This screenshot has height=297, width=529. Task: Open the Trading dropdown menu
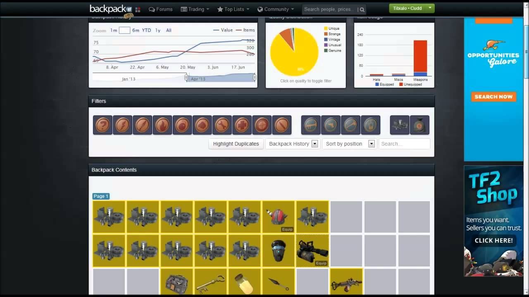coord(195,9)
